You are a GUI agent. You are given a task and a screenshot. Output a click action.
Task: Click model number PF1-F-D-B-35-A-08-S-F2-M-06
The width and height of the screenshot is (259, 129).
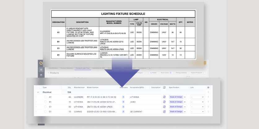click(x=101, y=97)
